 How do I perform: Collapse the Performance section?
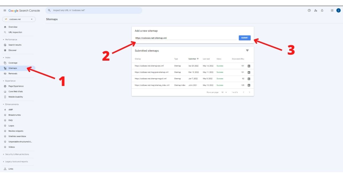click(x=10, y=40)
